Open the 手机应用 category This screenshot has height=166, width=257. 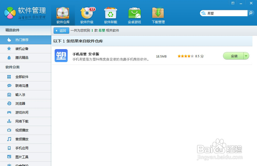click(26, 148)
